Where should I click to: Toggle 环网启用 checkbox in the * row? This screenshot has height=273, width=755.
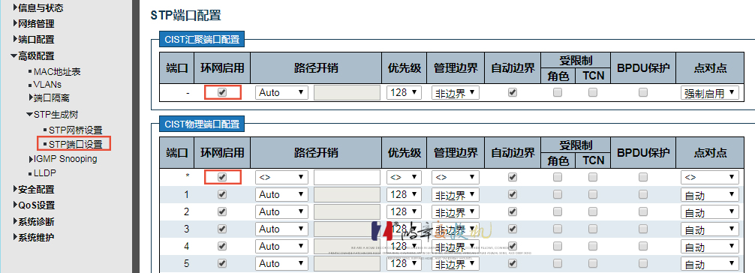pos(222,177)
